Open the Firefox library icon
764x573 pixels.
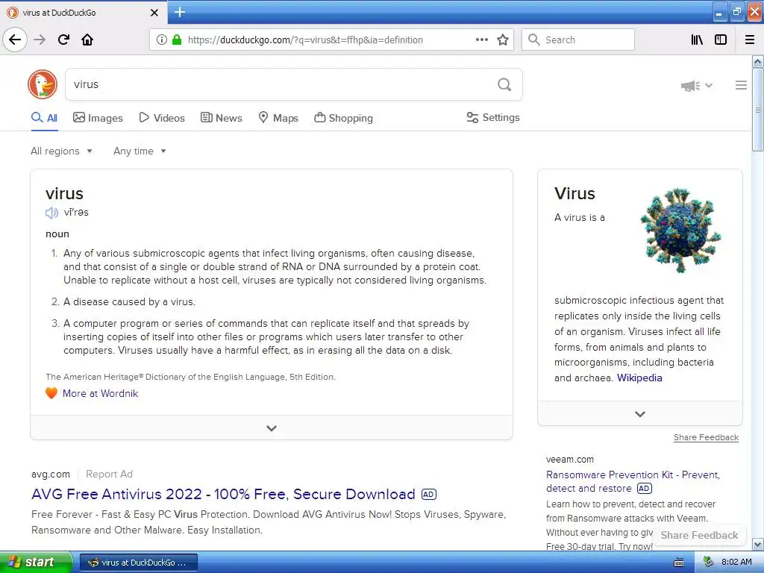coord(697,40)
